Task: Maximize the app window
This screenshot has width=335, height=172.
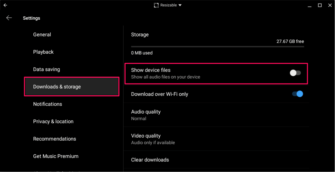Action: [x=320, y=5]
